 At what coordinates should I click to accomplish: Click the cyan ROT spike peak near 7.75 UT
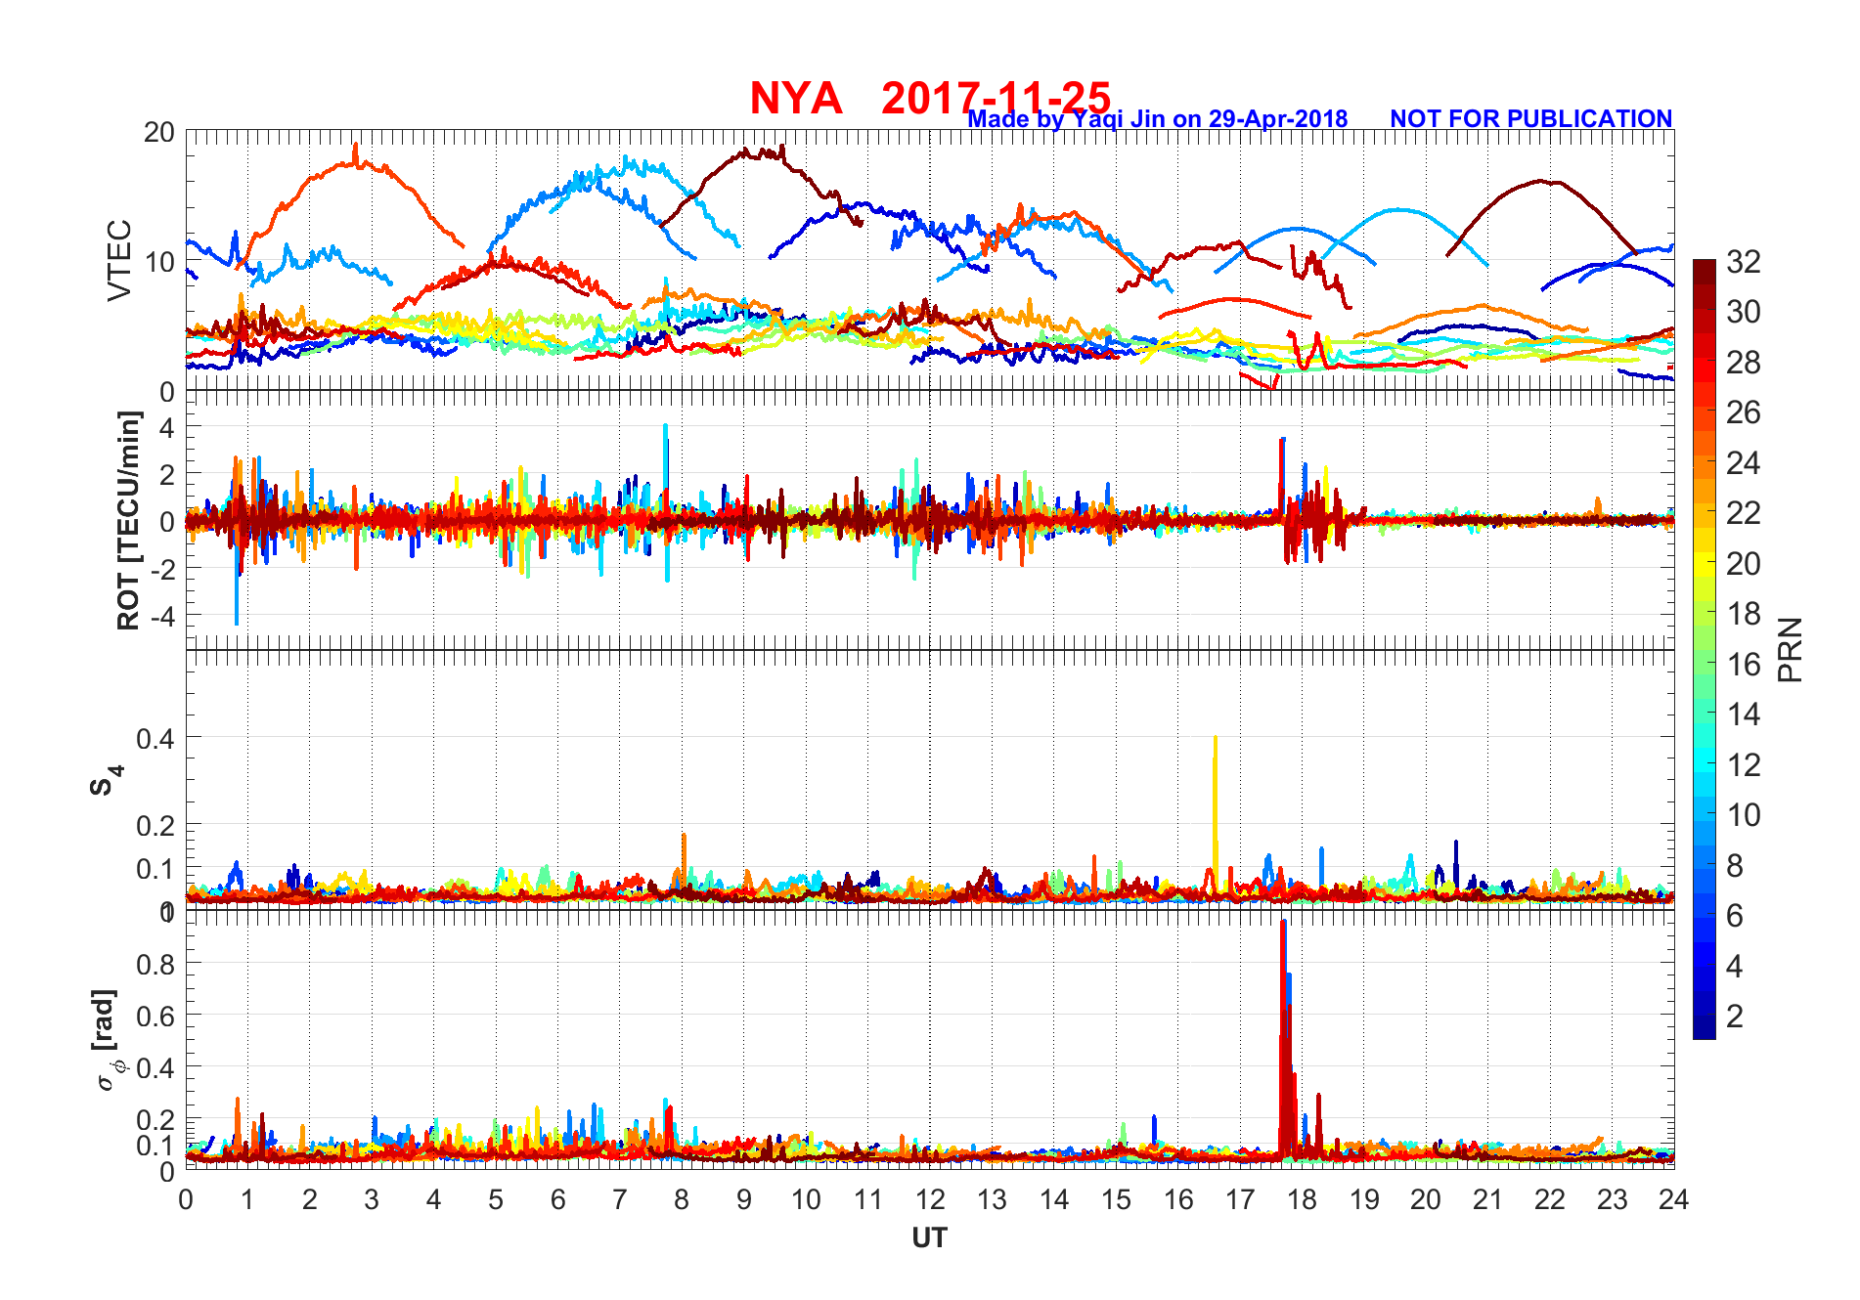click(x=666, y=426)
